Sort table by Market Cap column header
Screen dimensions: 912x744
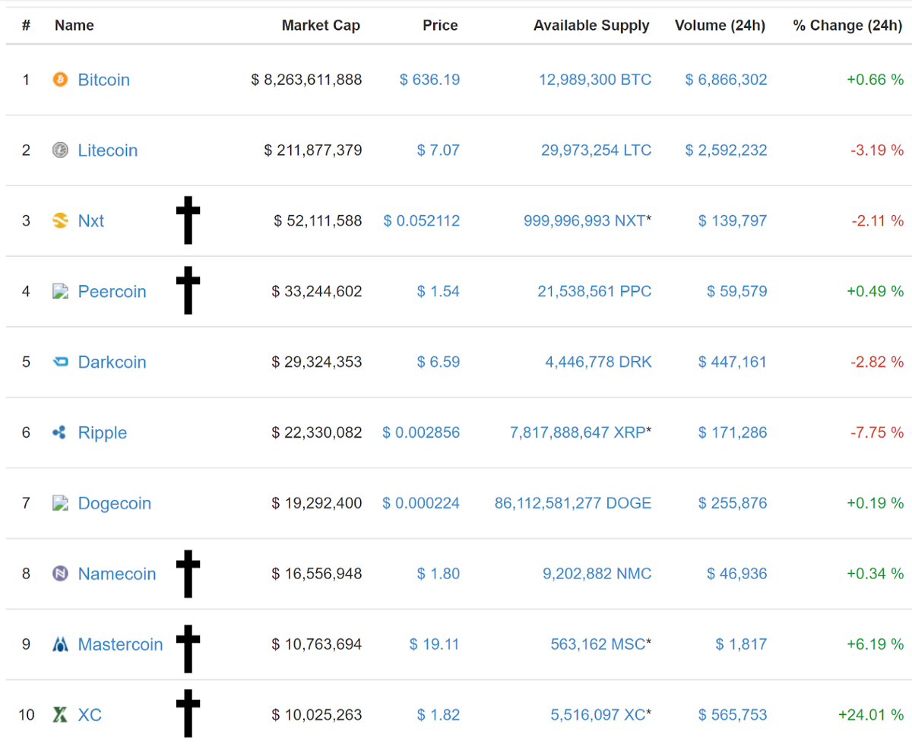point(321,25)
